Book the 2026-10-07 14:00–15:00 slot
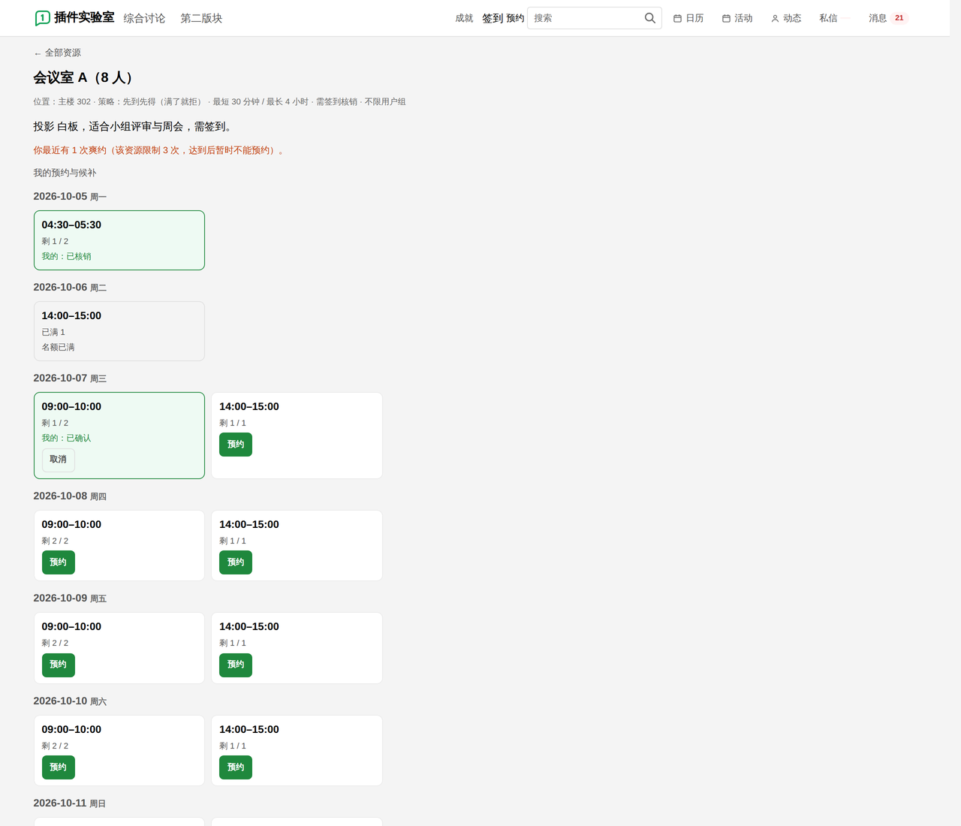 click(236, 445)
